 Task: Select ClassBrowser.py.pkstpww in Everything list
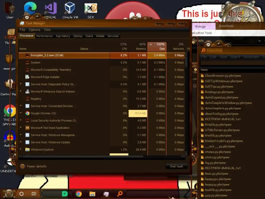[223, 76]
